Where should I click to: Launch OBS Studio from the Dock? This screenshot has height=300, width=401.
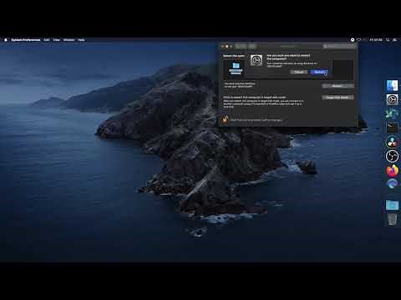click(x=392, y=156)
